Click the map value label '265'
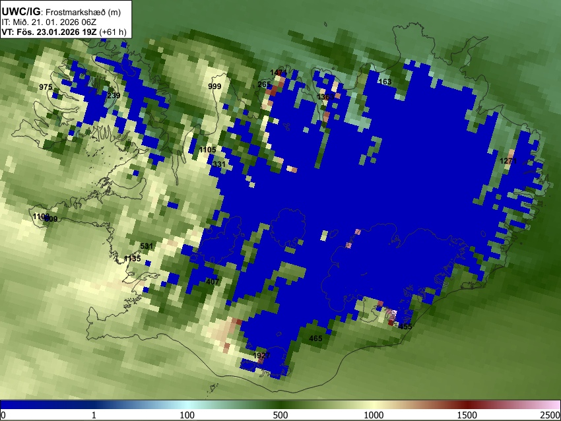The image size is (561, 421). [x=264, y=84]
